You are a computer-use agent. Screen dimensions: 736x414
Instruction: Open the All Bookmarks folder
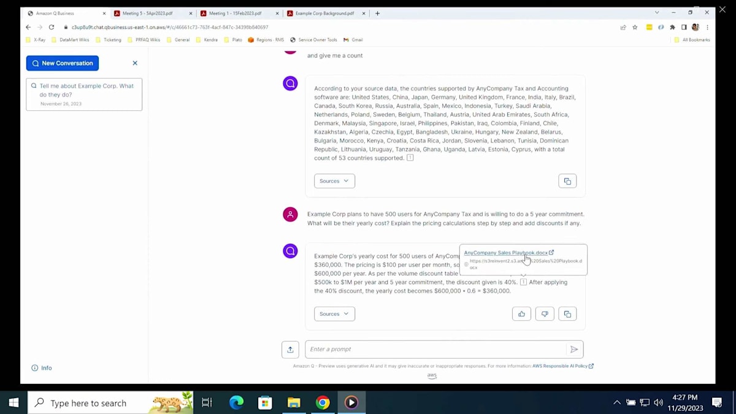click(x=692, y=40)
